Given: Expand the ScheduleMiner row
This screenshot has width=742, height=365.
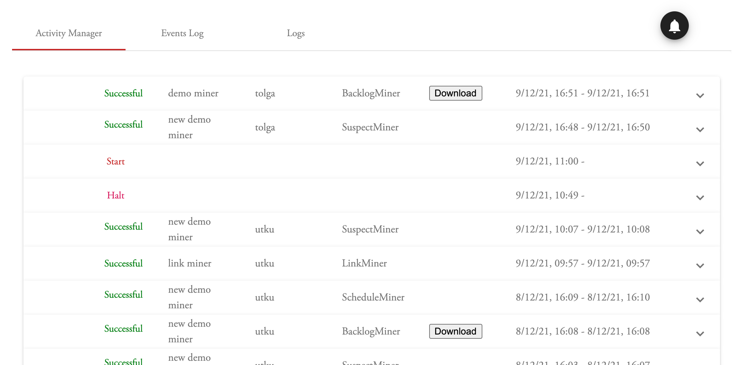Looking at the screenshot, I should [x=700, y=299].
